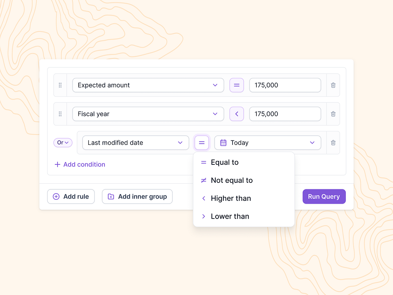Expand the Or combinator selector

click(63, 143)
